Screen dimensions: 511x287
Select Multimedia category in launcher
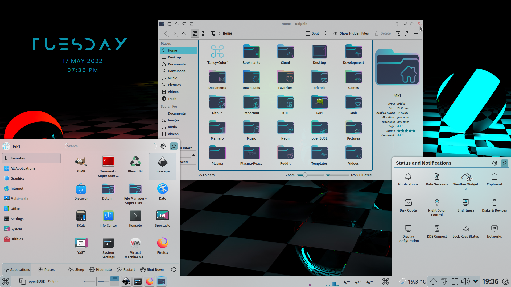coord(31,199)
